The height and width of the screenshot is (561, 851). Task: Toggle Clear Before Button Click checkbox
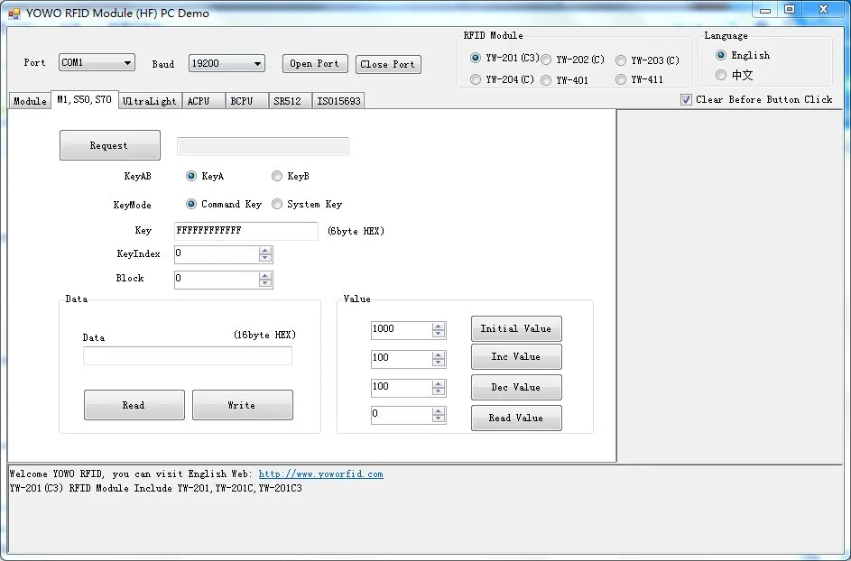pyautogui.click(x=686, y=99)
